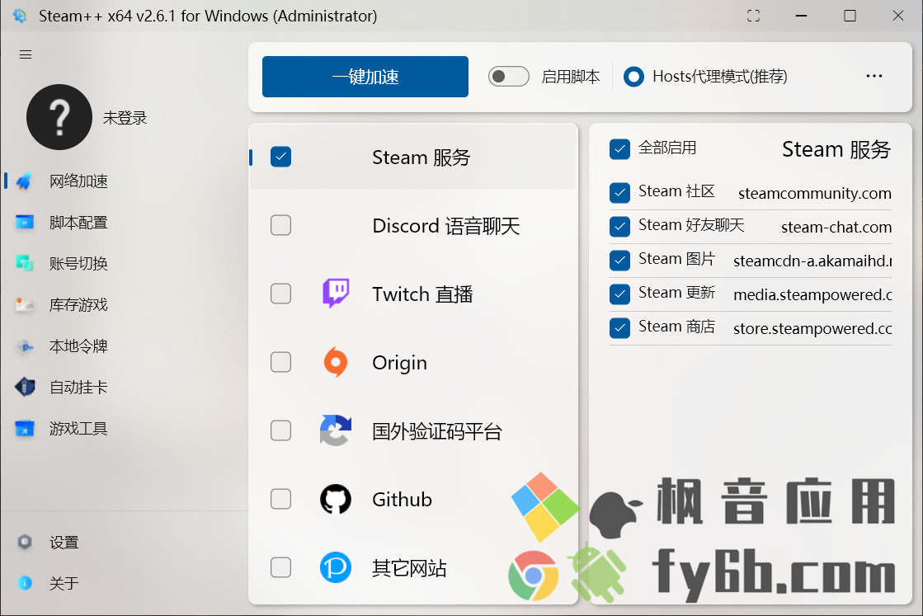Uncheck the Steam 更新 checkbox
The height and width of the screenshot is (616, 923).
(x=619, y=294)
